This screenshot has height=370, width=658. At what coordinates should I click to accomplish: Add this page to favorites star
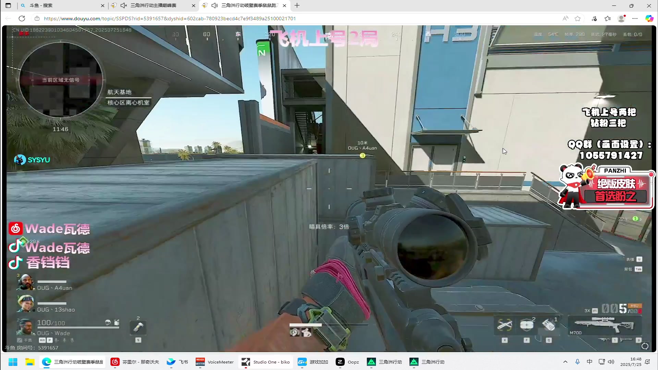(578, 18)
